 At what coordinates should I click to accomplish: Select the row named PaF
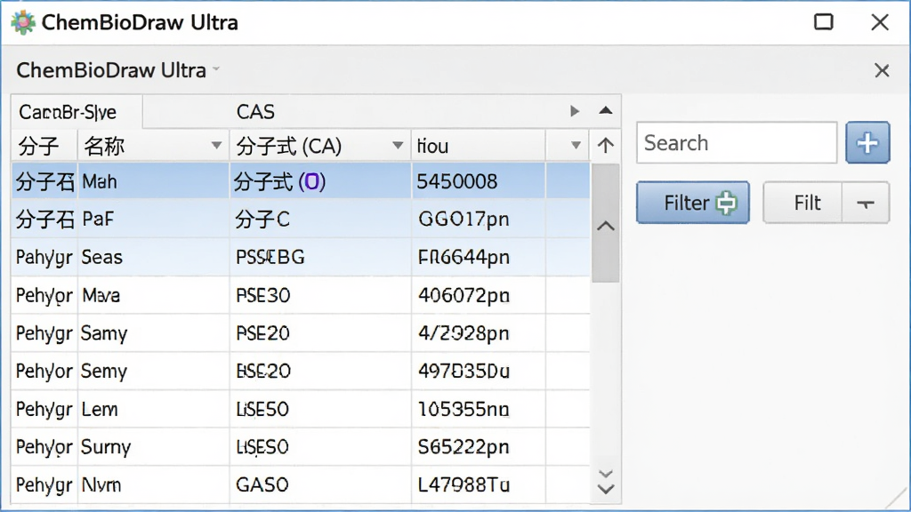coord(301,219)
